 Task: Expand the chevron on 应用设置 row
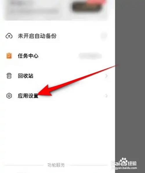click(x=106, y=96)
